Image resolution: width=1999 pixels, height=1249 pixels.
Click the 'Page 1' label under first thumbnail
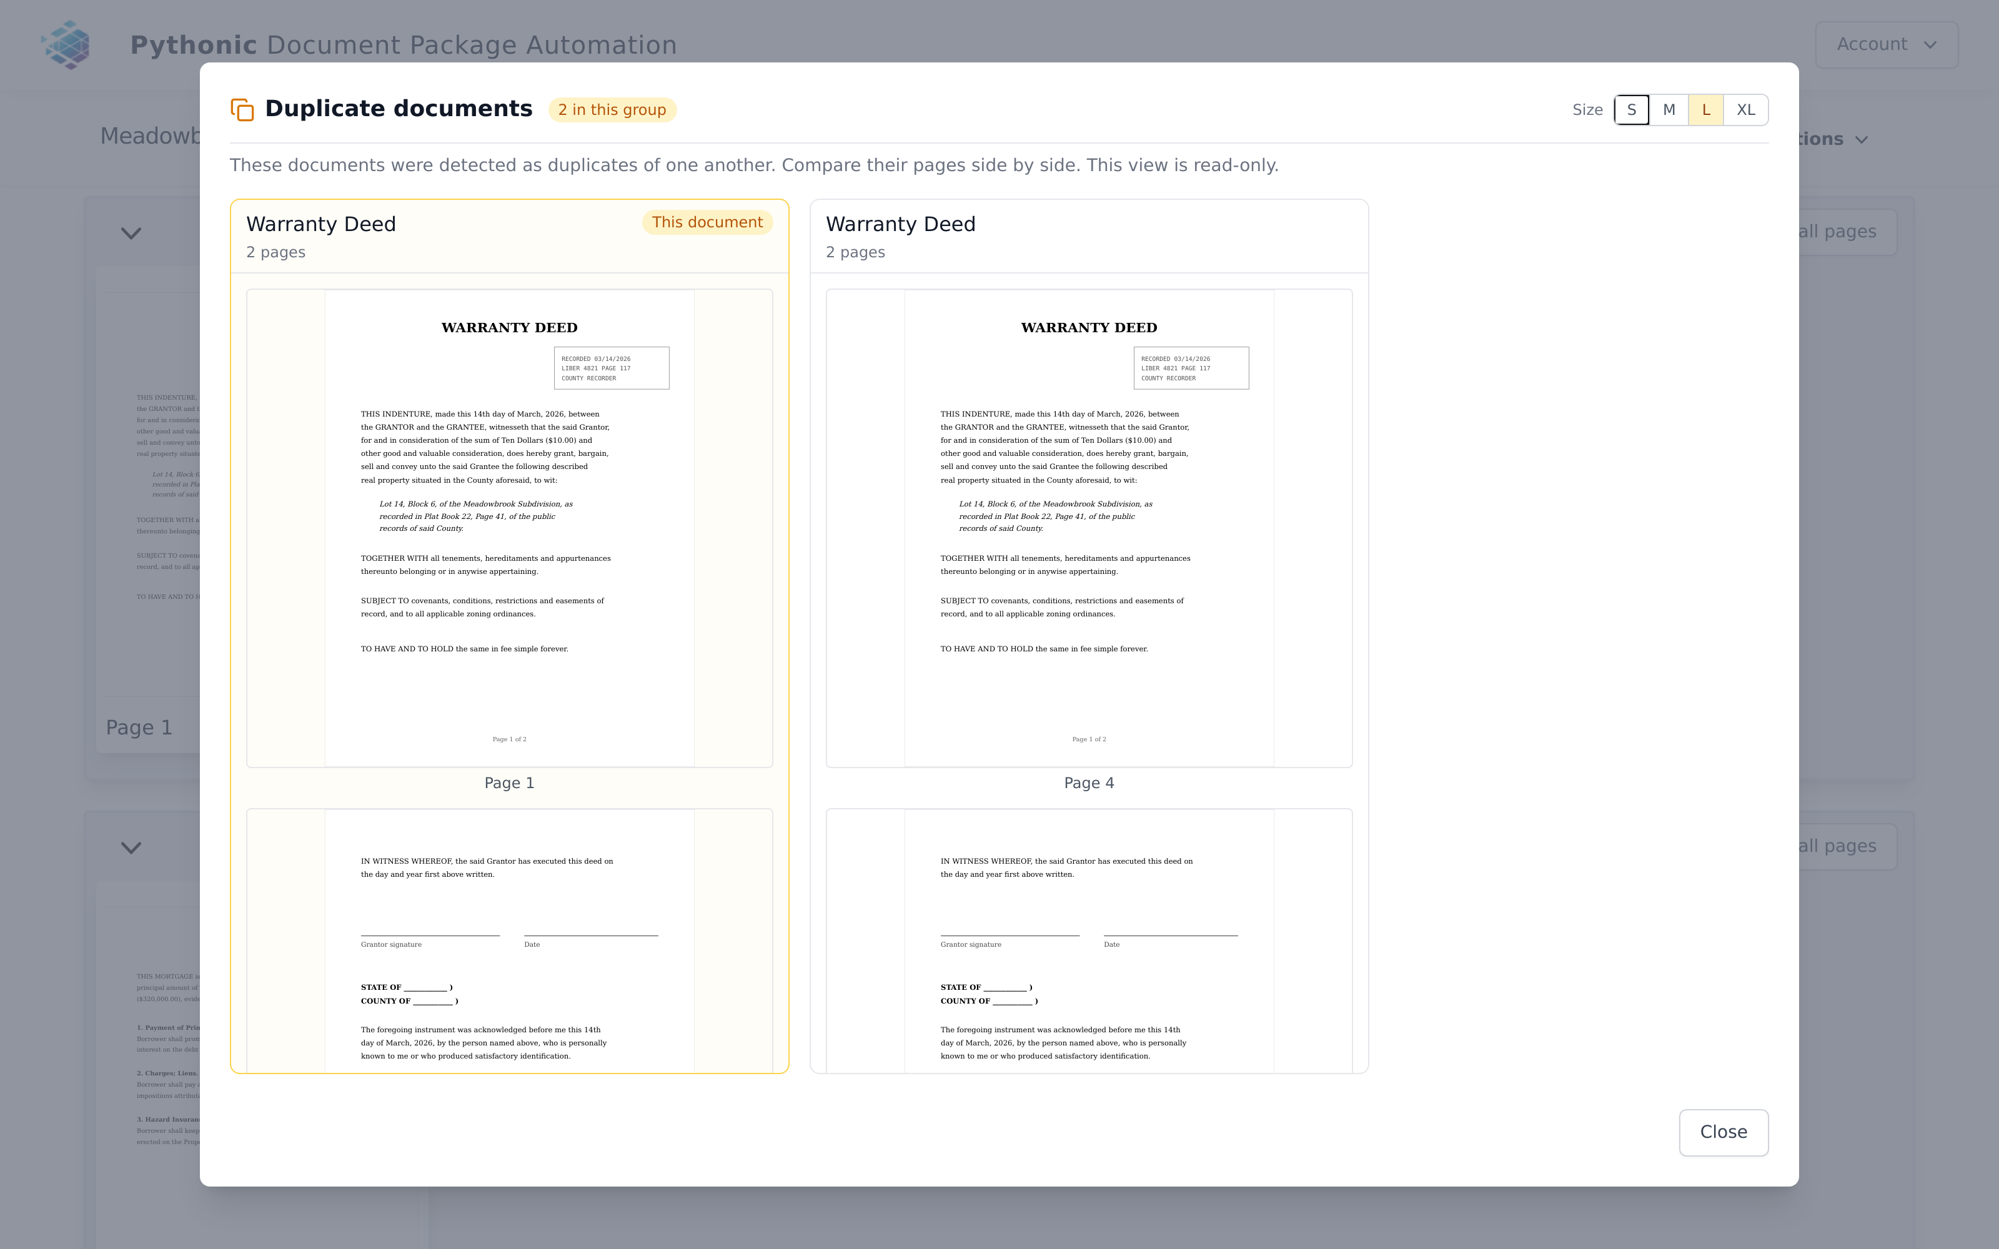pyautogui.click(x=510, y=783)
